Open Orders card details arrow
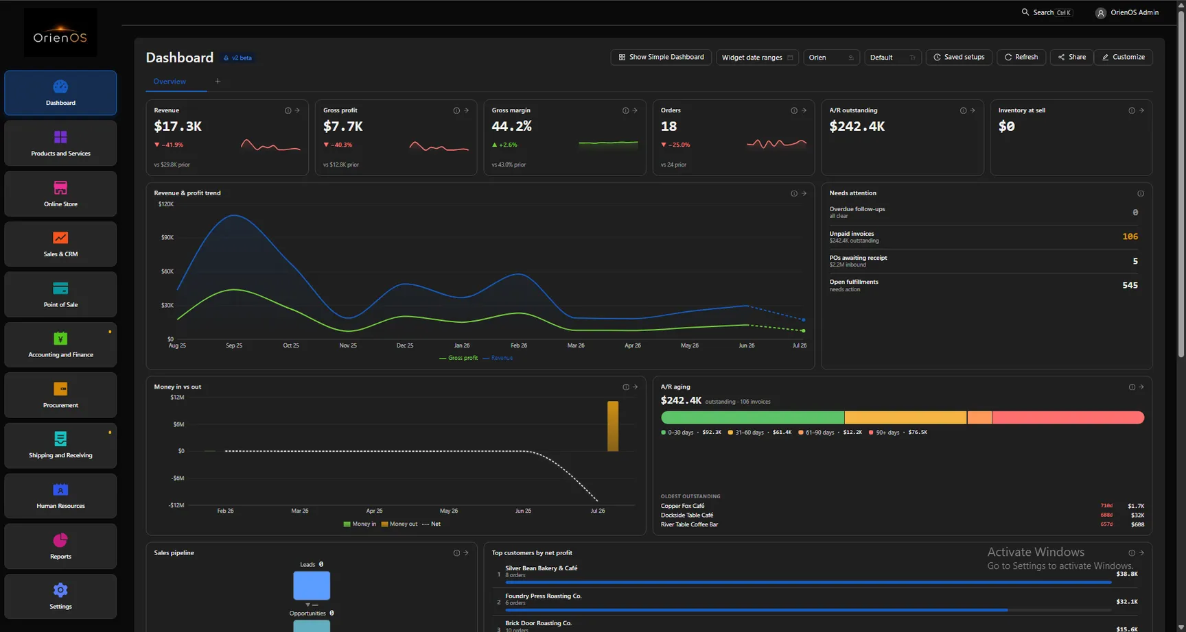Viewport: 1186px width, 632px height. [804, 110]
